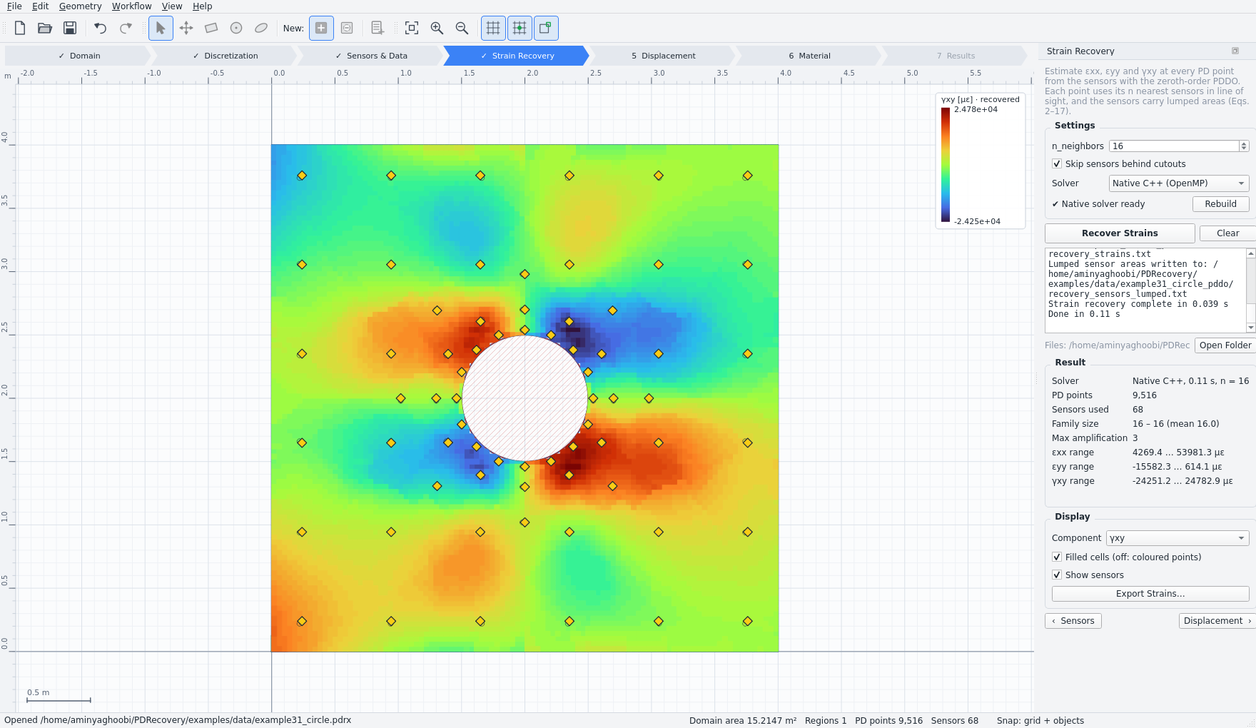Click the sensor marker directly below the circular cutout
1256x728 pixels.
(x=525, y=467)
